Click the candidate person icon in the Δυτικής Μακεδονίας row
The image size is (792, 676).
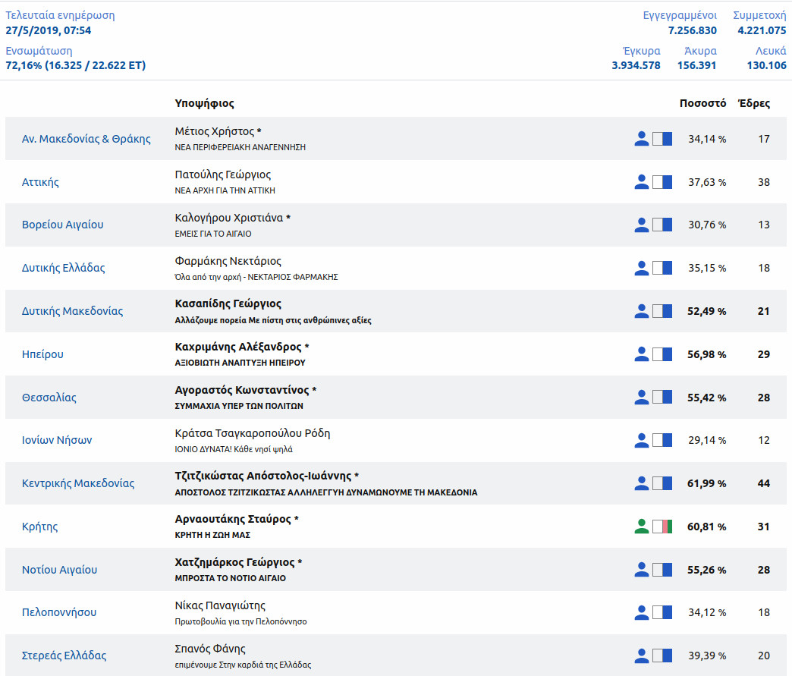tap(642, 311)
